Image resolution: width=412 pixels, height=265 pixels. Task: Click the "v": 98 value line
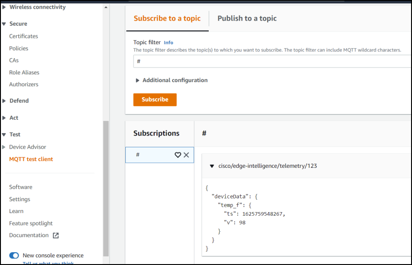[x=235, y=223]
